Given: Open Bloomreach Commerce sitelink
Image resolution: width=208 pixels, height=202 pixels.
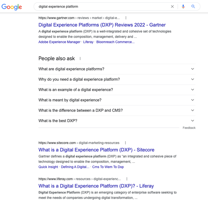Looking at the screenshot, I should (115, 42).
